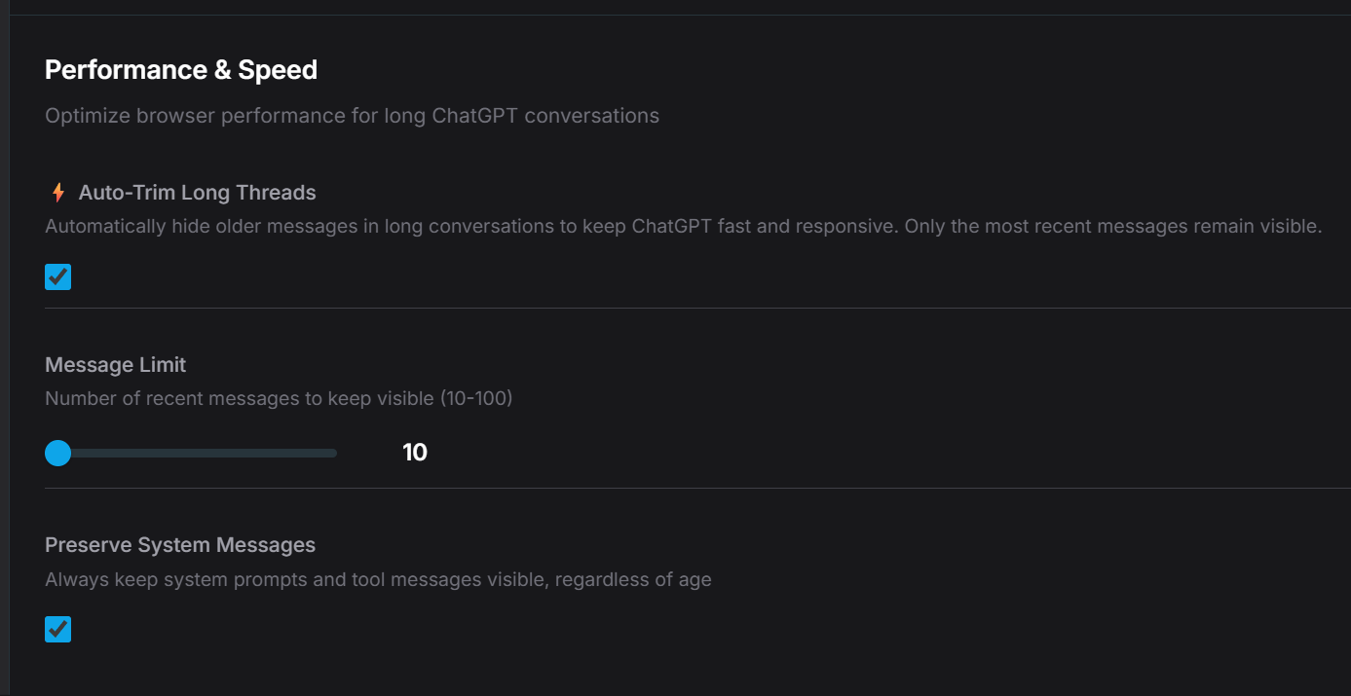Click the optimize browser performance subtitle text
This screenshot has height=696, width=1351.
point(352,115)
